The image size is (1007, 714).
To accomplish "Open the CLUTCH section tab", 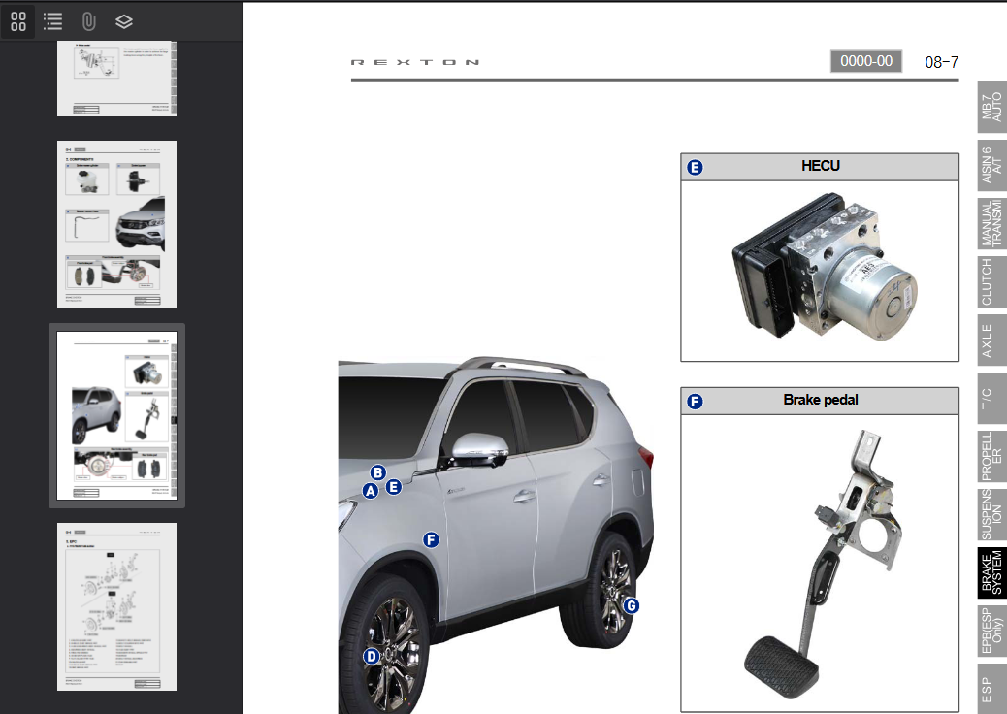I will click(x=991, y=282).
